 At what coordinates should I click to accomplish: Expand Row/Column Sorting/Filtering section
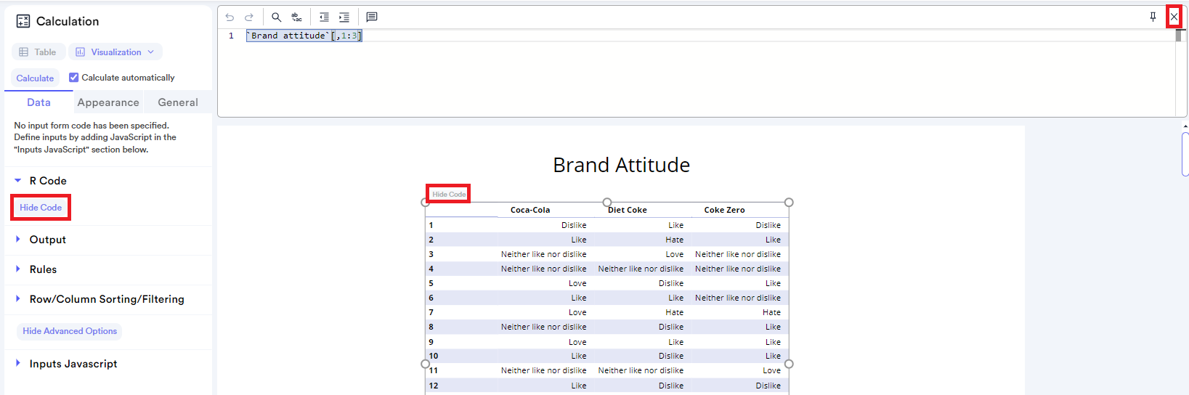(106, 299)
